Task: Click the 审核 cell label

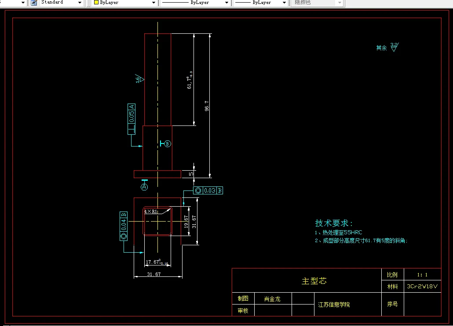Action: [x=243, y=311]
